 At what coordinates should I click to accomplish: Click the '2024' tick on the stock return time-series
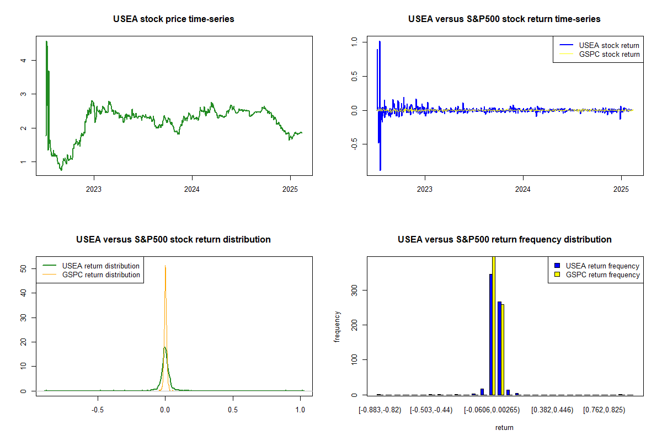coord(523,189)
